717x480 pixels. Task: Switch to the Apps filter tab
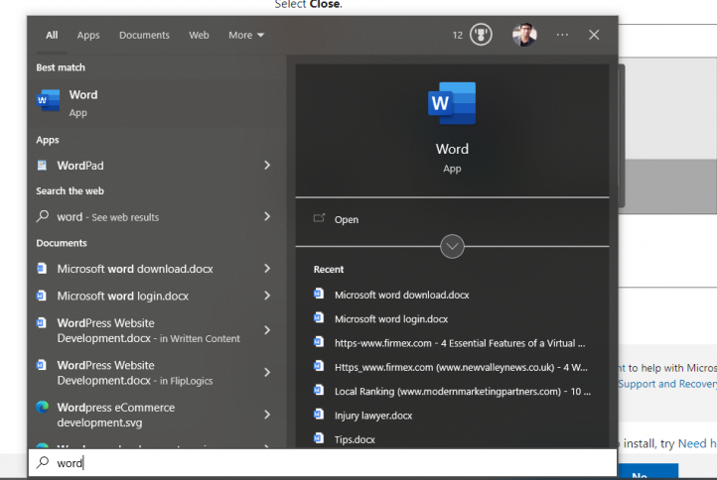[x=88, y=35]
